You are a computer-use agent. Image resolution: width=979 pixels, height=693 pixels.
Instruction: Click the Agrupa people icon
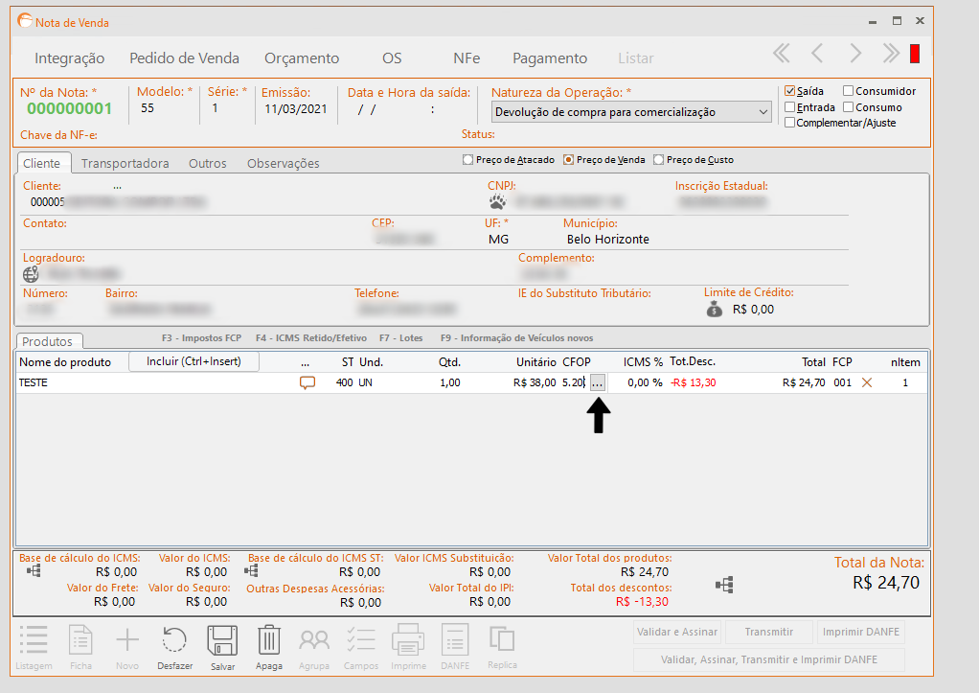point(314,640)
